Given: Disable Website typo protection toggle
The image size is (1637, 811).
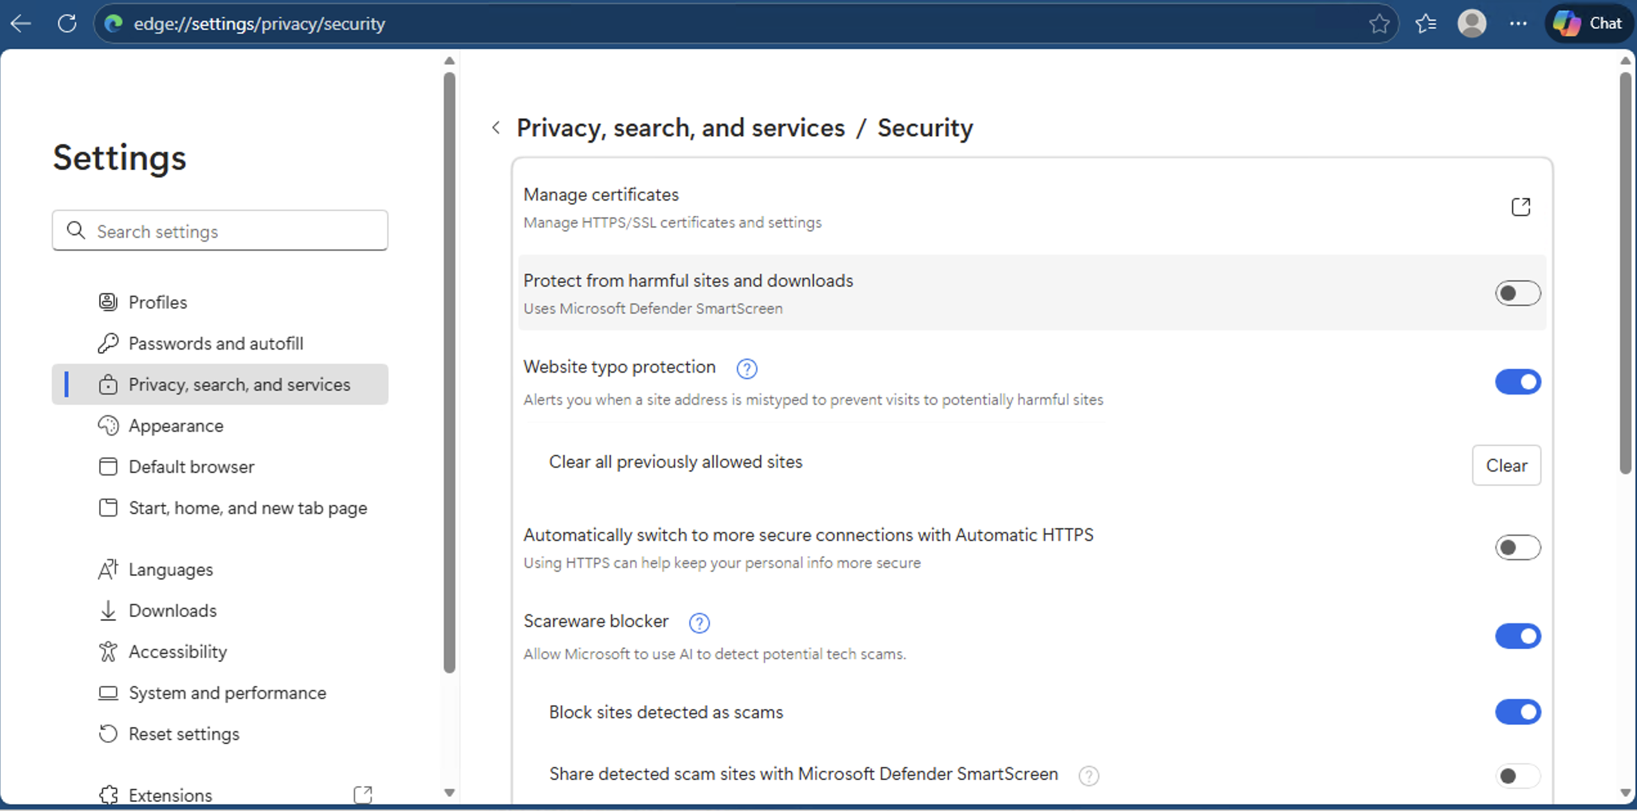Looking at the screenshot, I should pos(1517,382).
